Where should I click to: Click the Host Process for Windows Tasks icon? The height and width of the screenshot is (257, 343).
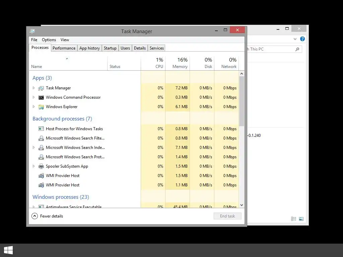(41, 129)
